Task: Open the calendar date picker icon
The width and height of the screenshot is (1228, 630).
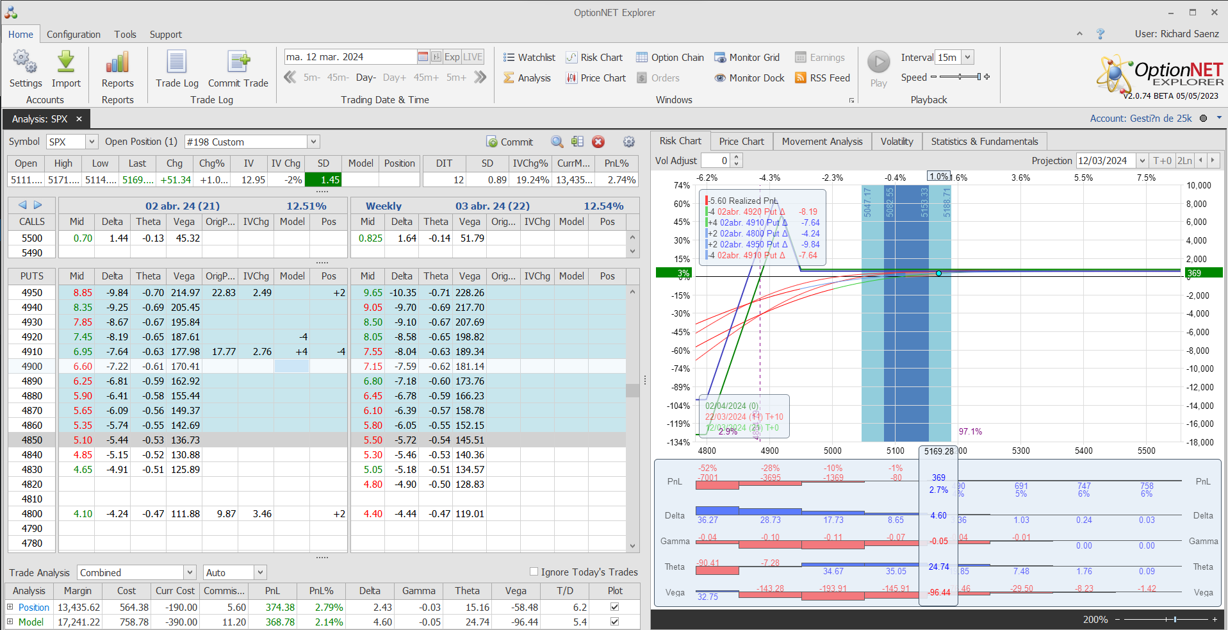Action: (423, 57)
